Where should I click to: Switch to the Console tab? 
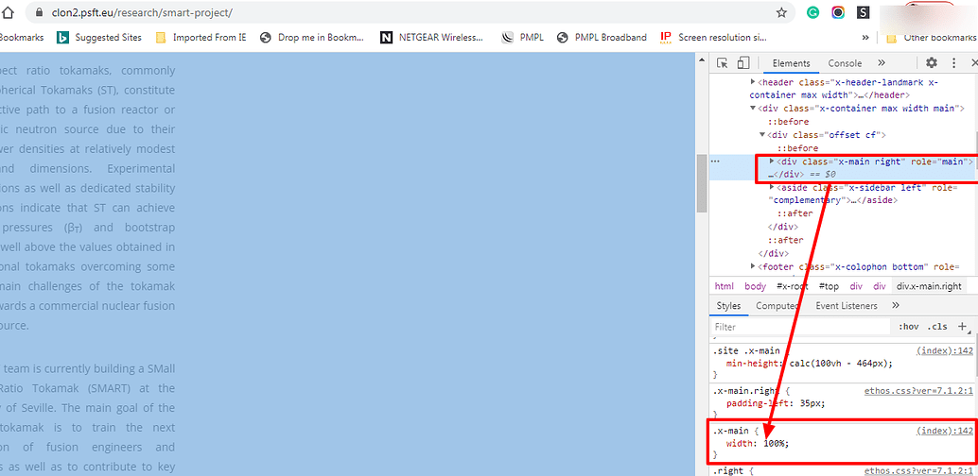point(845,63)
